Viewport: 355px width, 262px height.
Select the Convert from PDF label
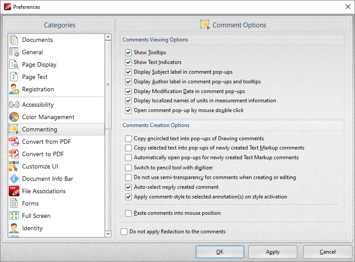point(46,142)
